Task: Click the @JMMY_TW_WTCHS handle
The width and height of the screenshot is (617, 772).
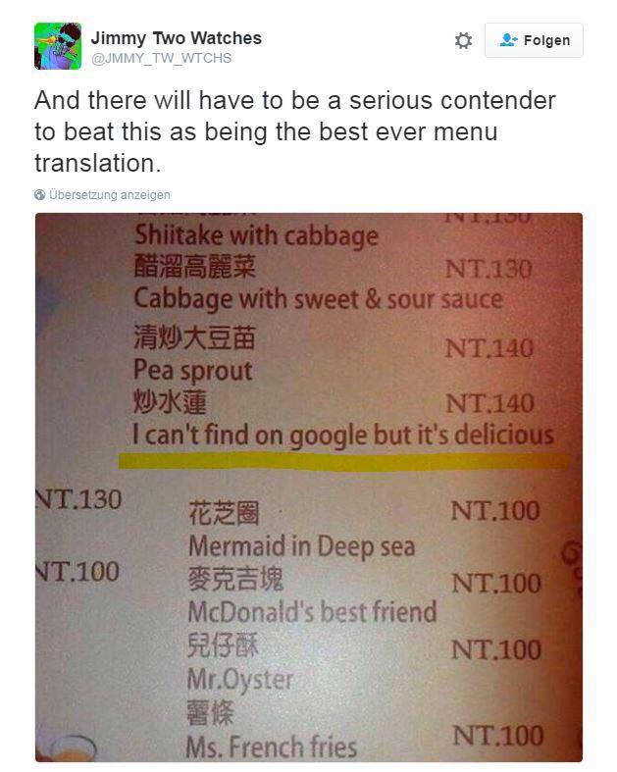Action: [161, 59]
